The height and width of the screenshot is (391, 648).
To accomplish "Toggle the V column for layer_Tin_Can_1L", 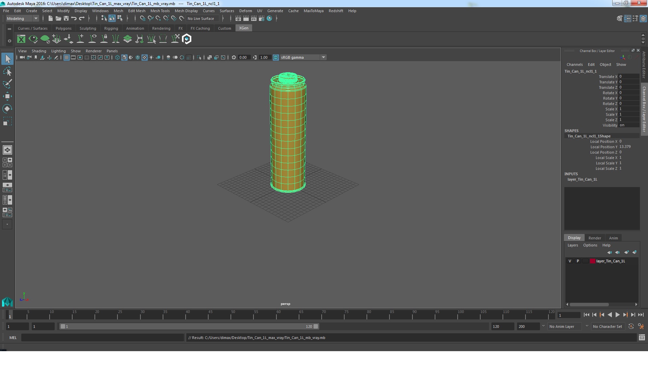I will click(x=570, y=261).
